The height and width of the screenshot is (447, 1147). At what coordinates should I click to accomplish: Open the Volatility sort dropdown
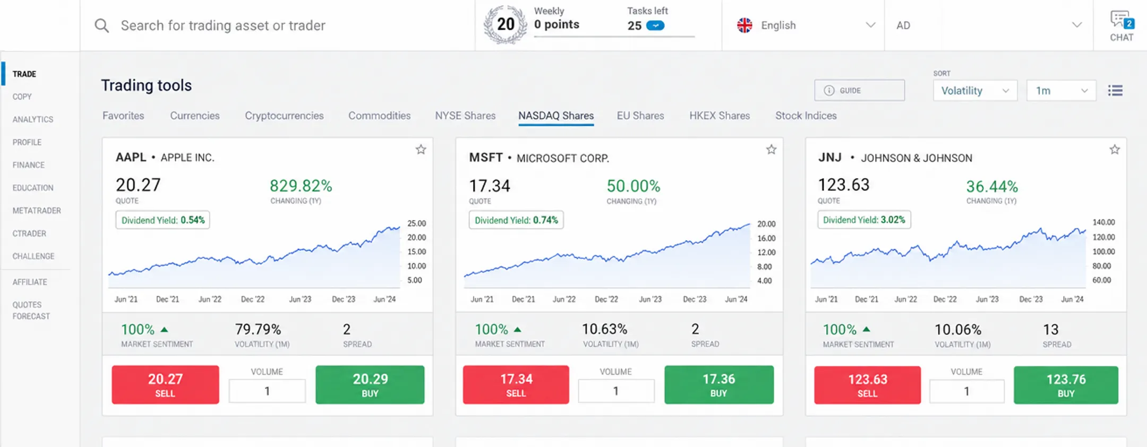click(975, 91)
